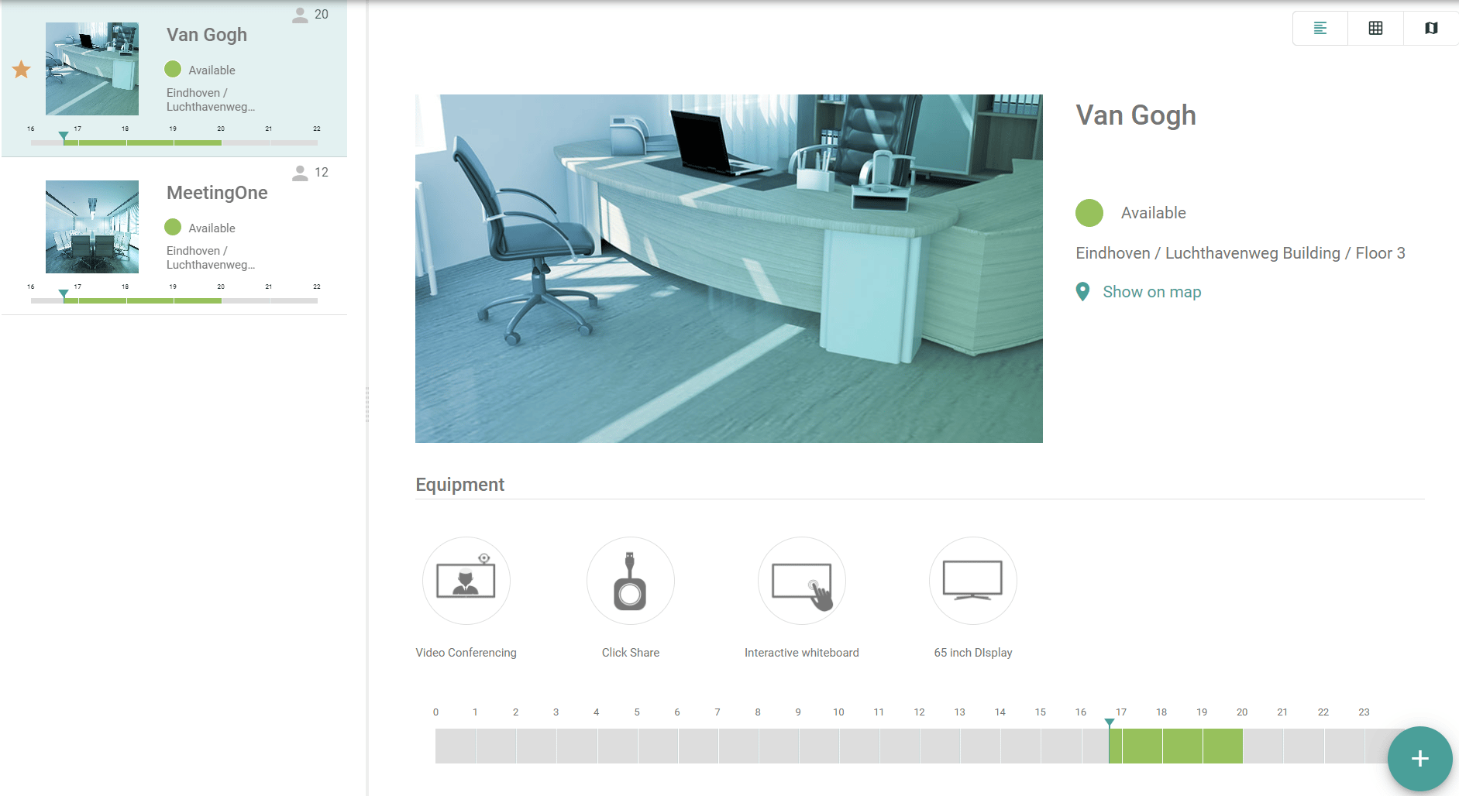
Task: Select the 19 o'clock slot on main timeline
Action: coord(1223,746)
